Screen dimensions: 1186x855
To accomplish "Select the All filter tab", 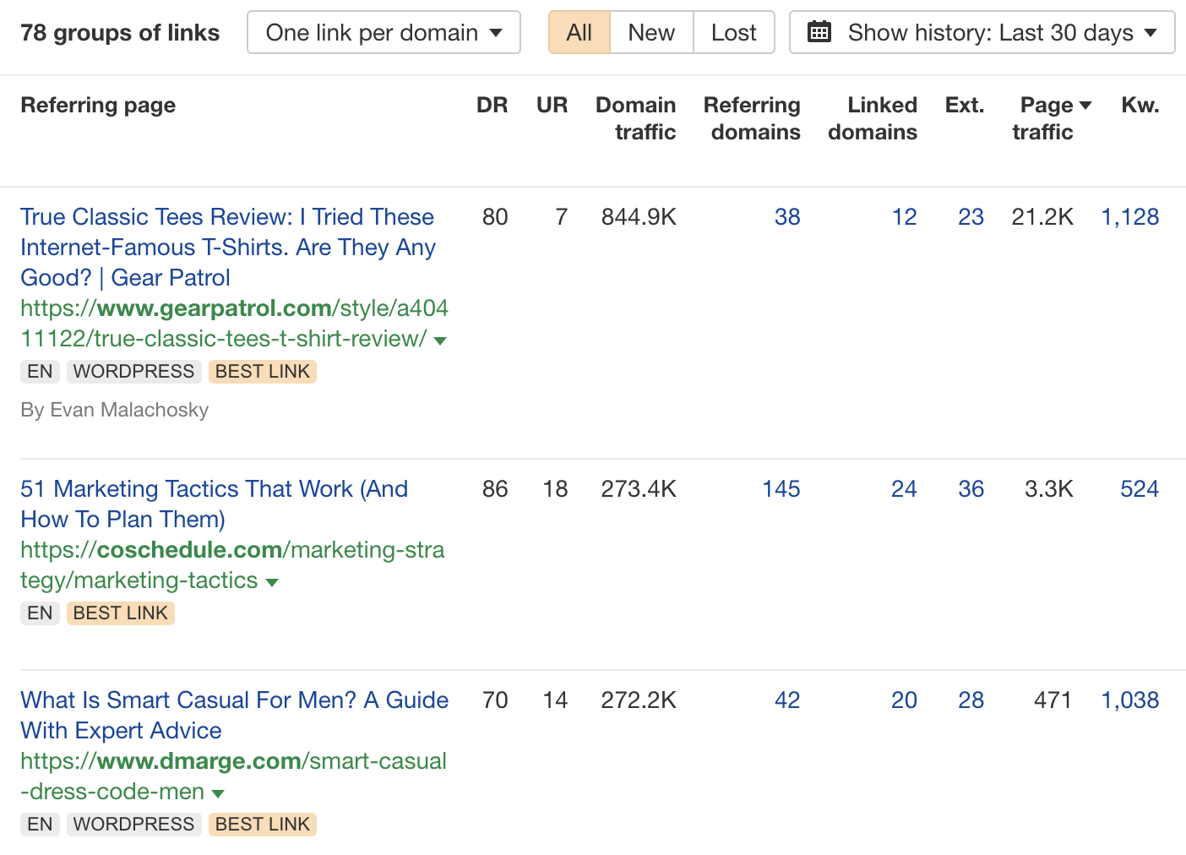I will click(x=579, y=32).
